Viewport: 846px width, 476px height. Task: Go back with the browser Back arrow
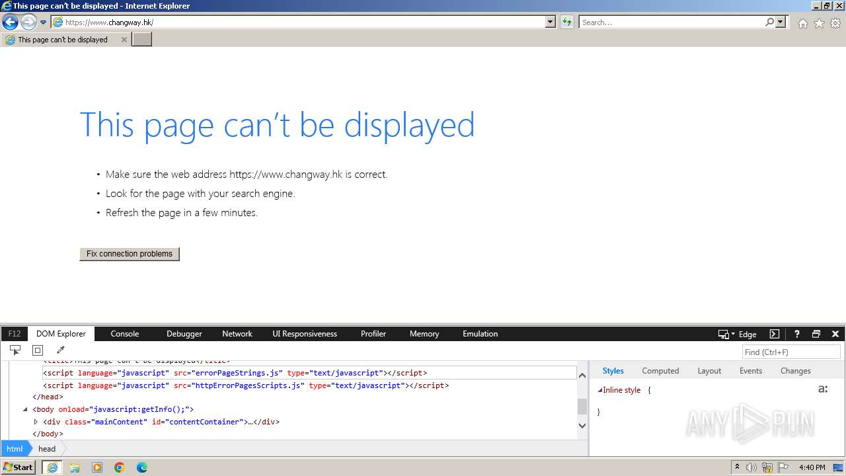(x=10, y=22)
